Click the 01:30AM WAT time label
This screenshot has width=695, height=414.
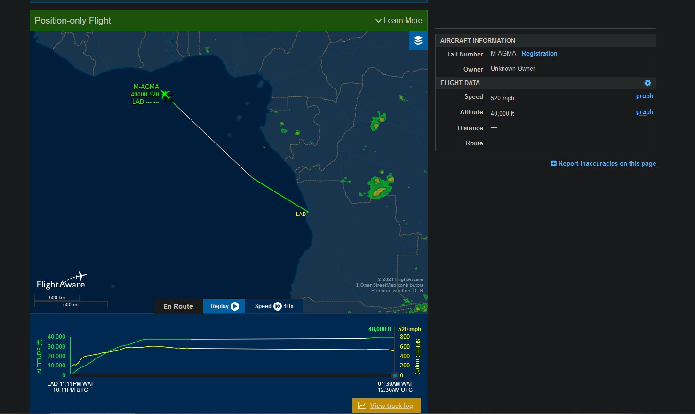(395, 384)
